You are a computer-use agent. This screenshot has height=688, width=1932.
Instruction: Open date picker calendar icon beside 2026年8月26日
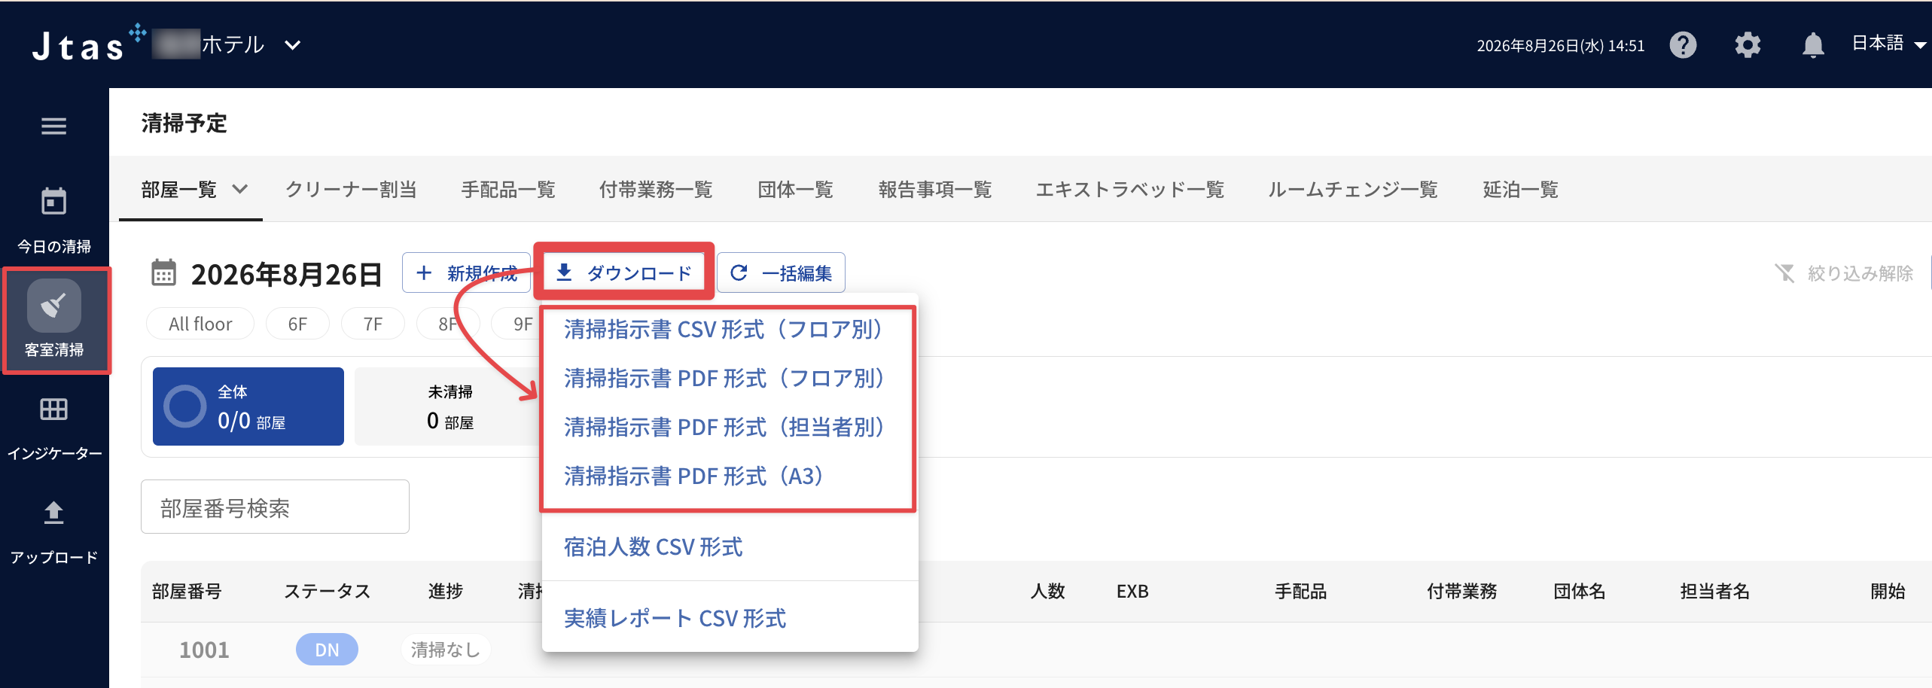tap(163, 273)
